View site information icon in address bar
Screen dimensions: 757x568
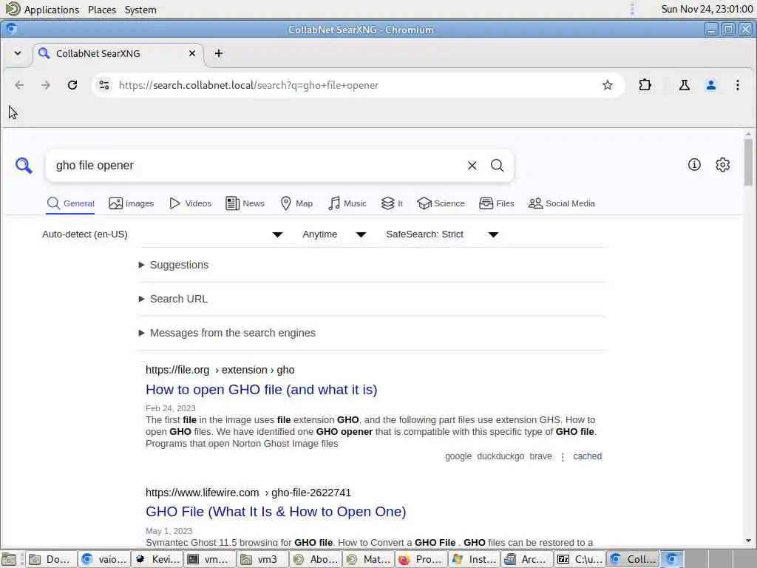point(104,85)
